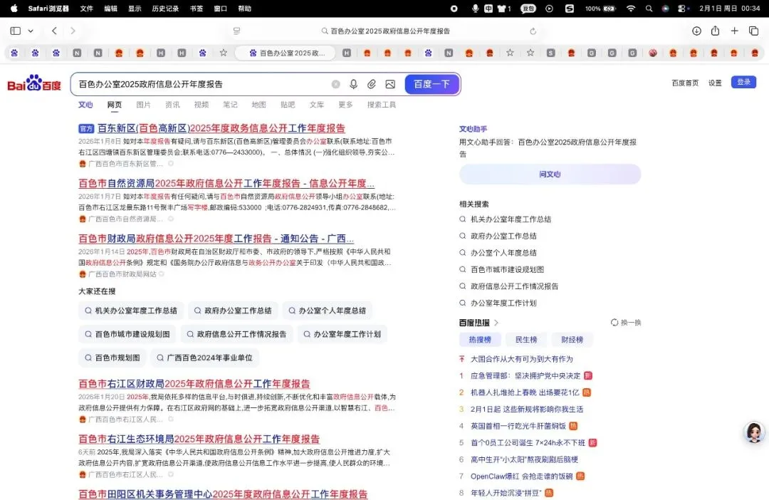Viewport: 769px width, 500px height.
Task: Click related search 百色市城市建设规划图 in sidebar
Action: [507, 269]
